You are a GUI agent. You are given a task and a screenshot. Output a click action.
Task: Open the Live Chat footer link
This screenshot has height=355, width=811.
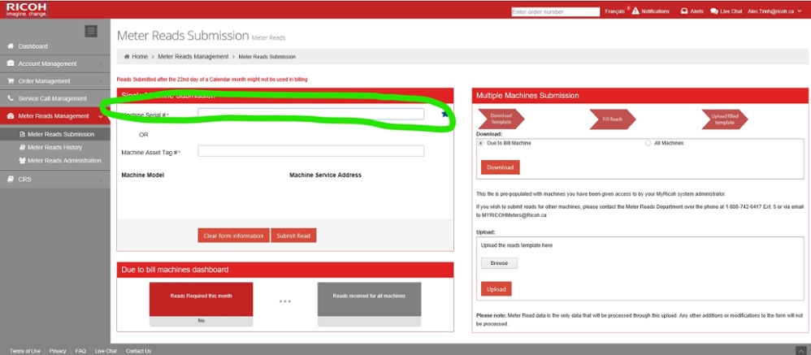point(106,351)
